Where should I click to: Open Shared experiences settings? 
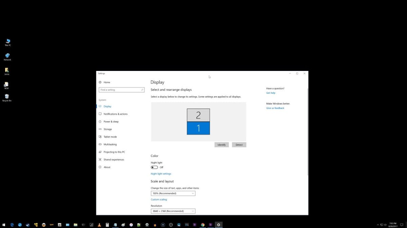pyautogui.click(x=113, y=159)
